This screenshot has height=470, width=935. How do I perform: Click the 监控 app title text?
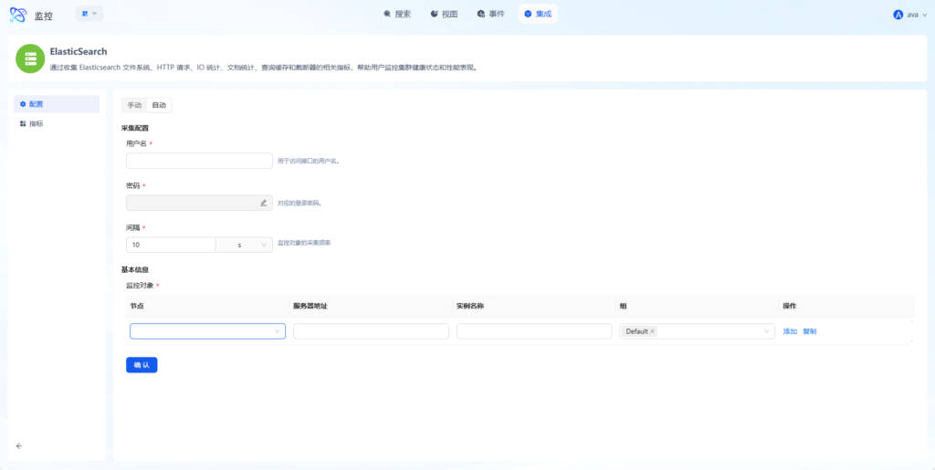(x=44, y=16)
